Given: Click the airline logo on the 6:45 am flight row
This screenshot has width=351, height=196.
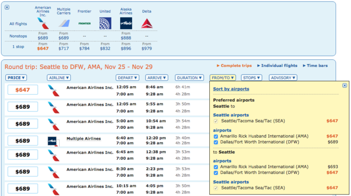Looking at the screenshot, I should tap(54, 156).
